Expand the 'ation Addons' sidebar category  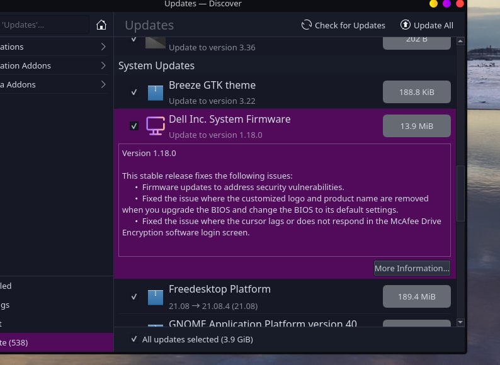[x=54, y=65]
